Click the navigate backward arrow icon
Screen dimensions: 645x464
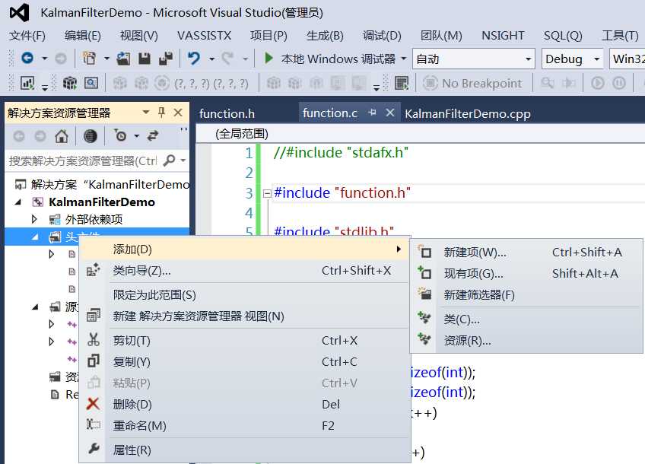click(27, 59)
